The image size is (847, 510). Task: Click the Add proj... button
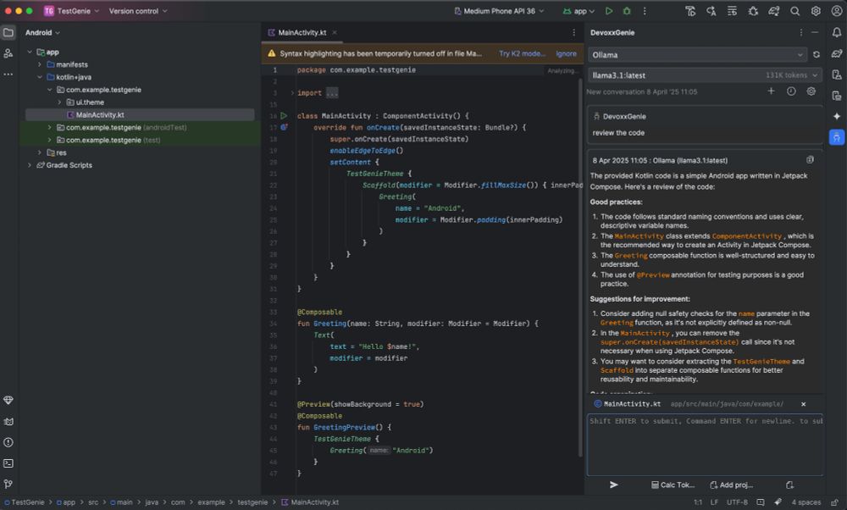click(x=732, y=485)
